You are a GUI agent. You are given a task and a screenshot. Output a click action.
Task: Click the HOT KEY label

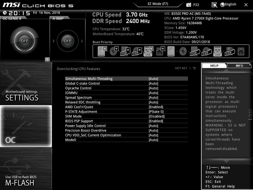point(181,68)
